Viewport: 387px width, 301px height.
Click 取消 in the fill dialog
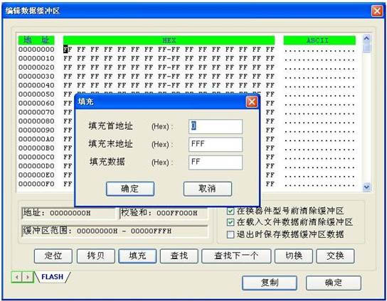[x=208, y=189]
